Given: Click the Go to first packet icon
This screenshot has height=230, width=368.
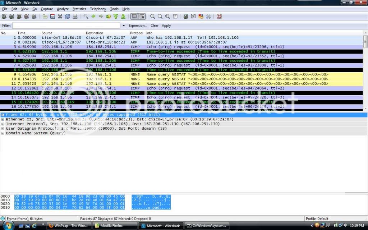Looking at the screenshot, I should tap(116, 17).
